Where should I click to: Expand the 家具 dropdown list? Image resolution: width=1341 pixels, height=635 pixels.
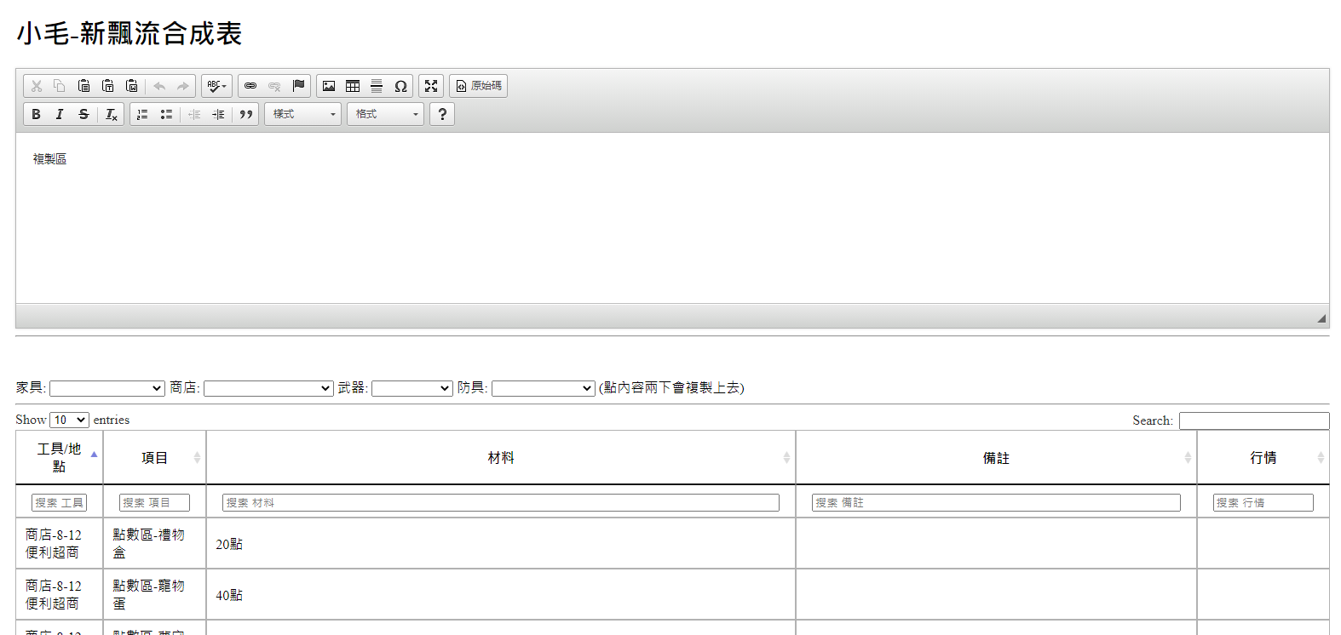click(x=106, y=388)
